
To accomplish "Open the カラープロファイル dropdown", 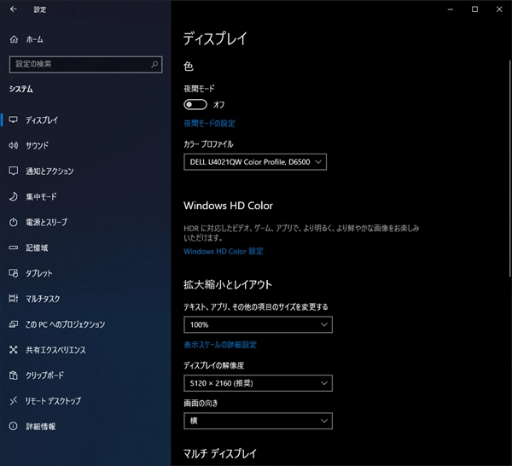I will 255,162.
